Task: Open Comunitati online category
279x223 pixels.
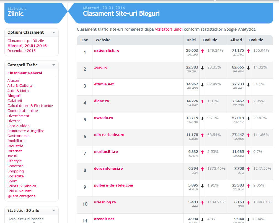Action: point(23,111)
